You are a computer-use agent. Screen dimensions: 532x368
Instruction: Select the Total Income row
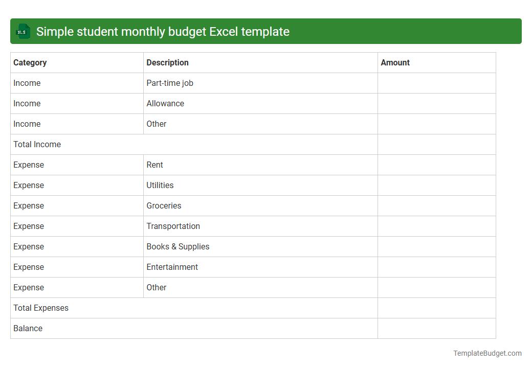pyautogui.click(x=37, y=144)
